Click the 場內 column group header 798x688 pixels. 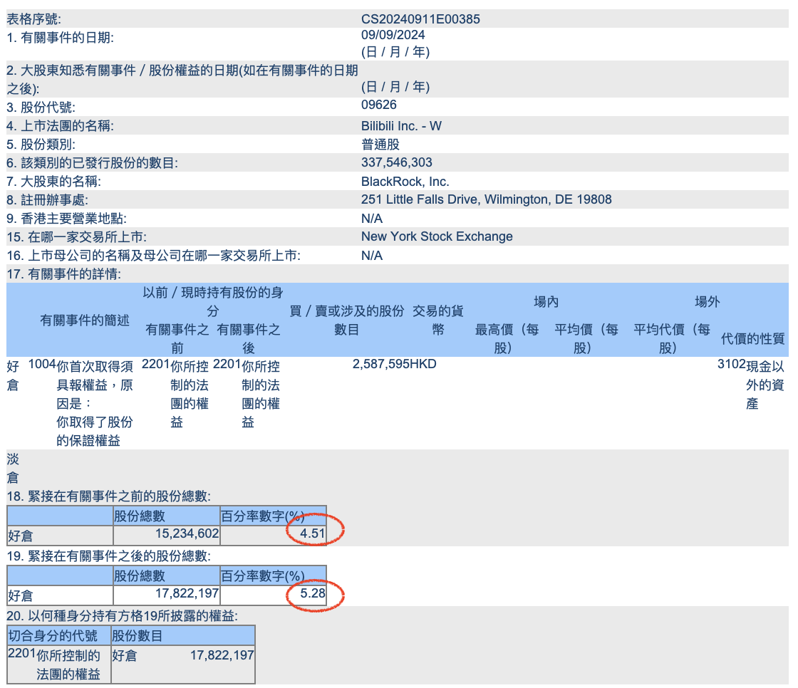(546, 302)
